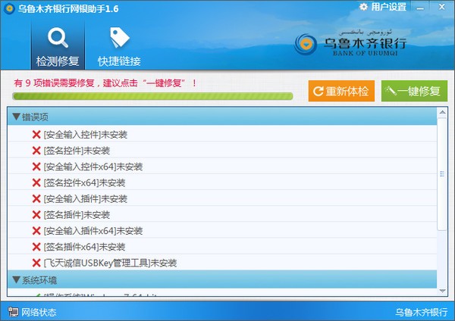Open the 检测修复 tab
This screenshot has width=455, height=321.
point(58,46)
